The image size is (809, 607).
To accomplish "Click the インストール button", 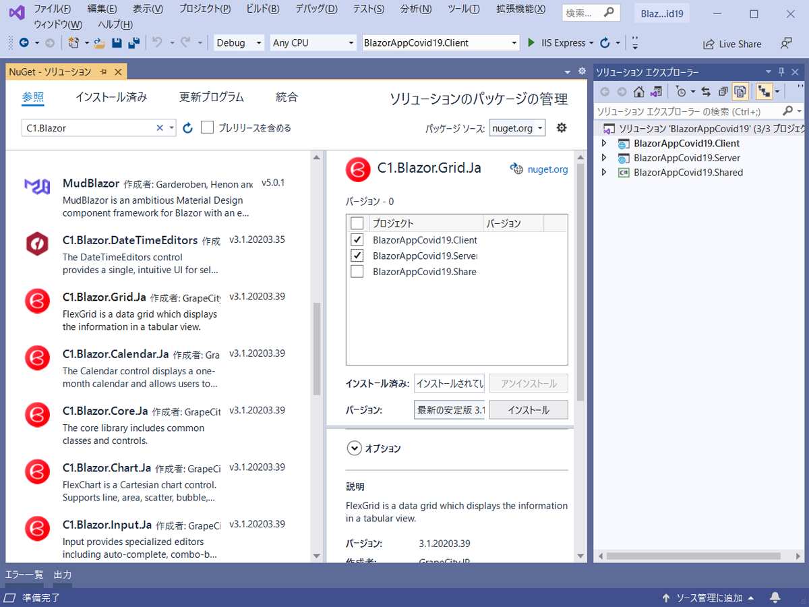I will (529, 410).
